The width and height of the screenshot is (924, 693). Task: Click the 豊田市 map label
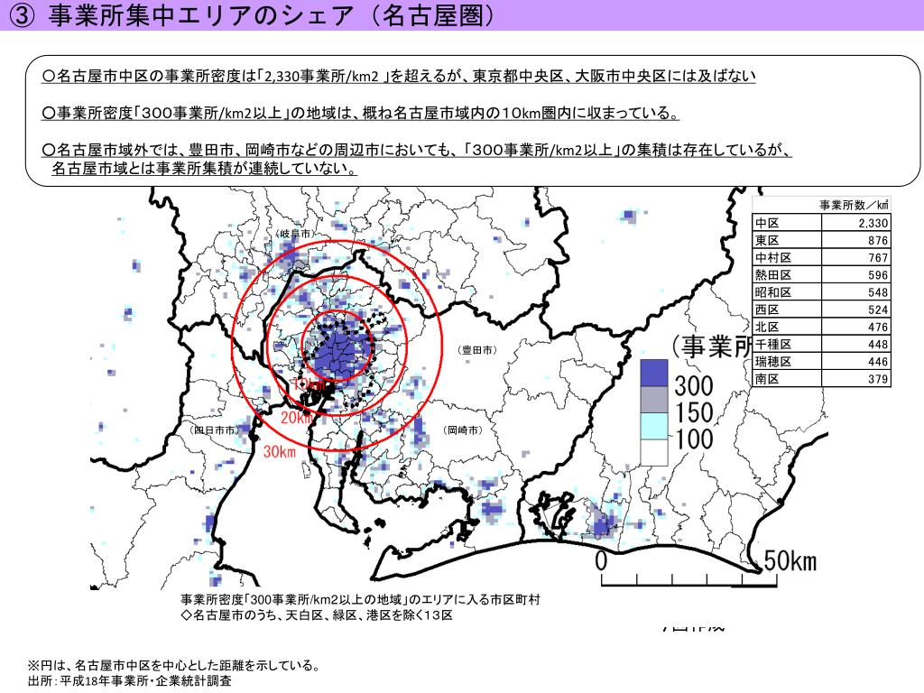(x=477, y=350)
